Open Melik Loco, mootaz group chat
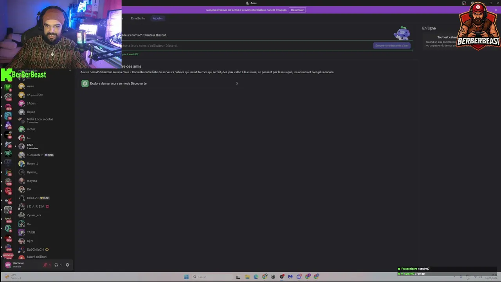This screenshot has width=501, height=282. tap(44, 121)
